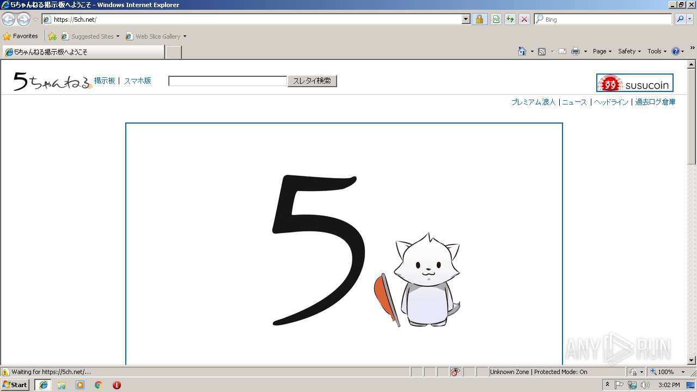Click the thread title search field

[228, 81]
